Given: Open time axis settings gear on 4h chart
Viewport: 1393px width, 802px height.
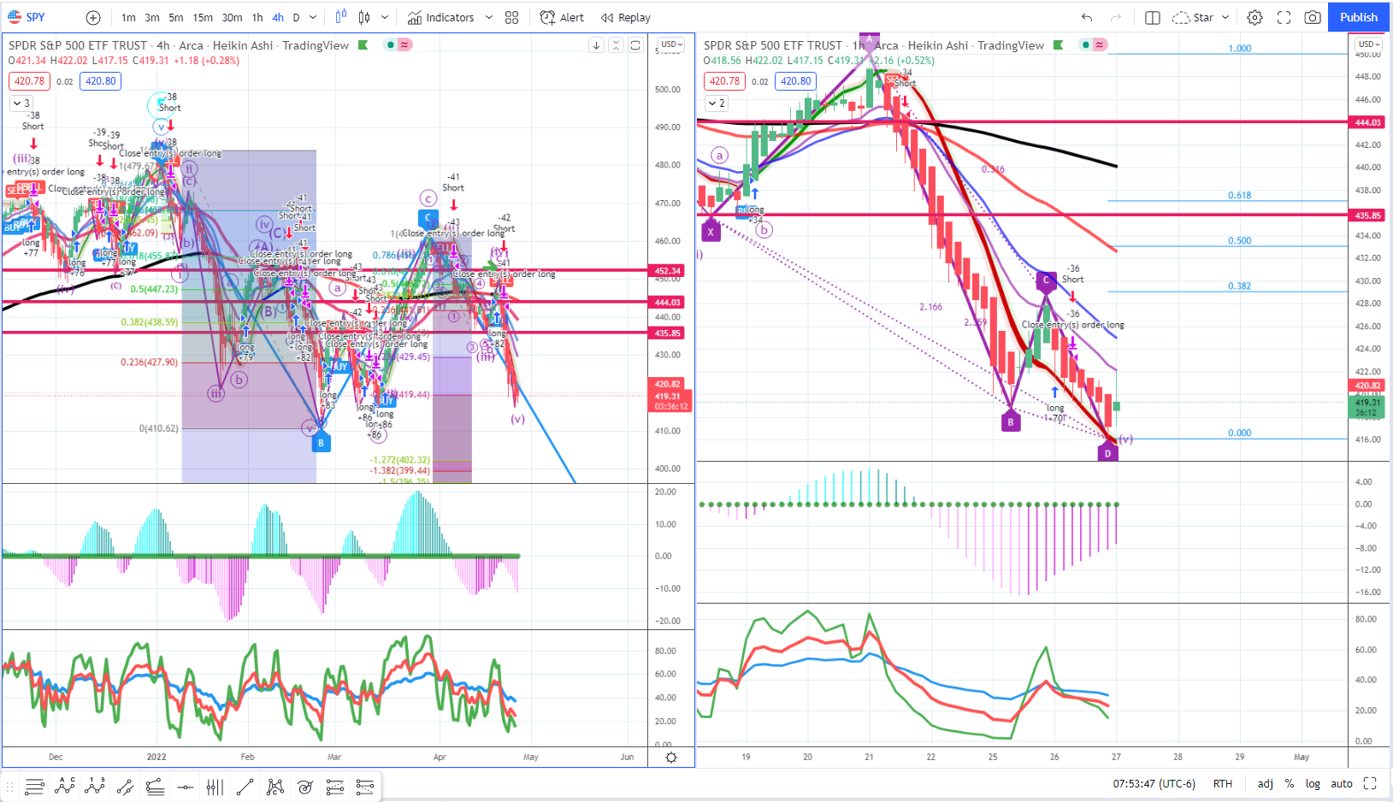Looking at the screenshot, I should (671, 758).
